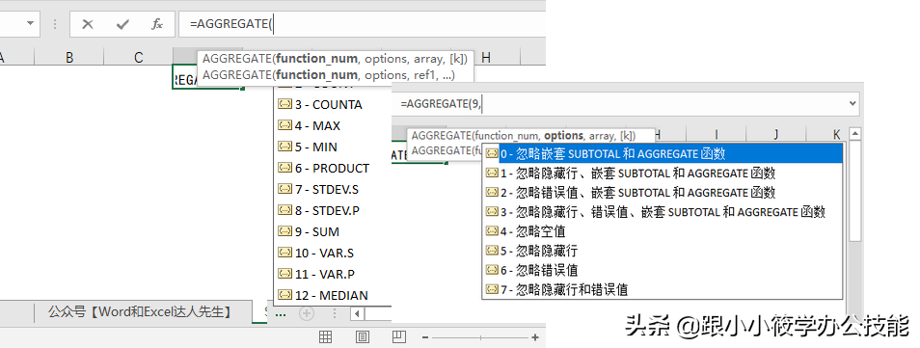
Task: Switch to Page Layout view icon
Action: coord(363,336)
